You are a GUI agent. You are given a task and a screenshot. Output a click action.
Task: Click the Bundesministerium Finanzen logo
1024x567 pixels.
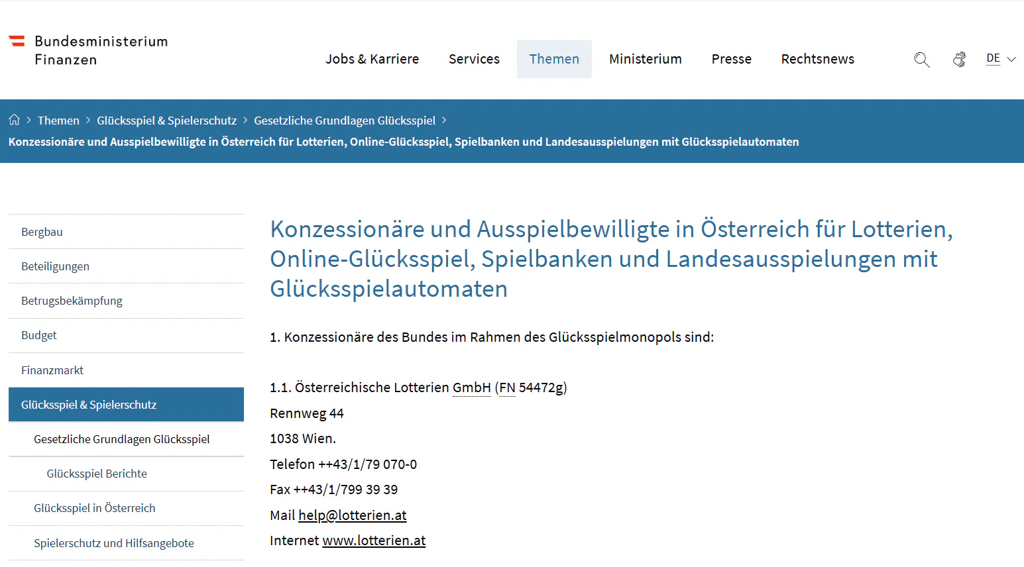88,50
